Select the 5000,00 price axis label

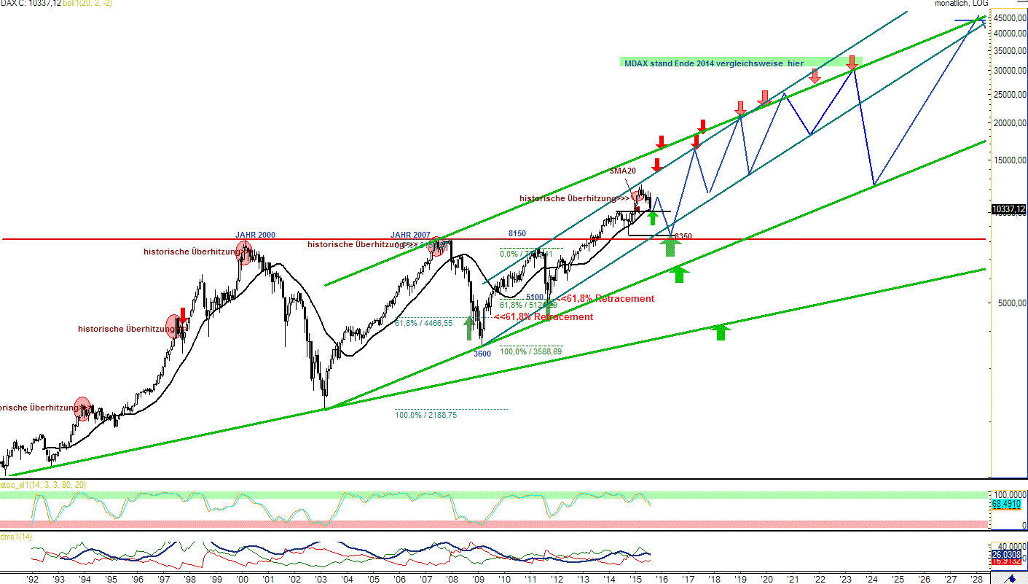click(1011, 303)
